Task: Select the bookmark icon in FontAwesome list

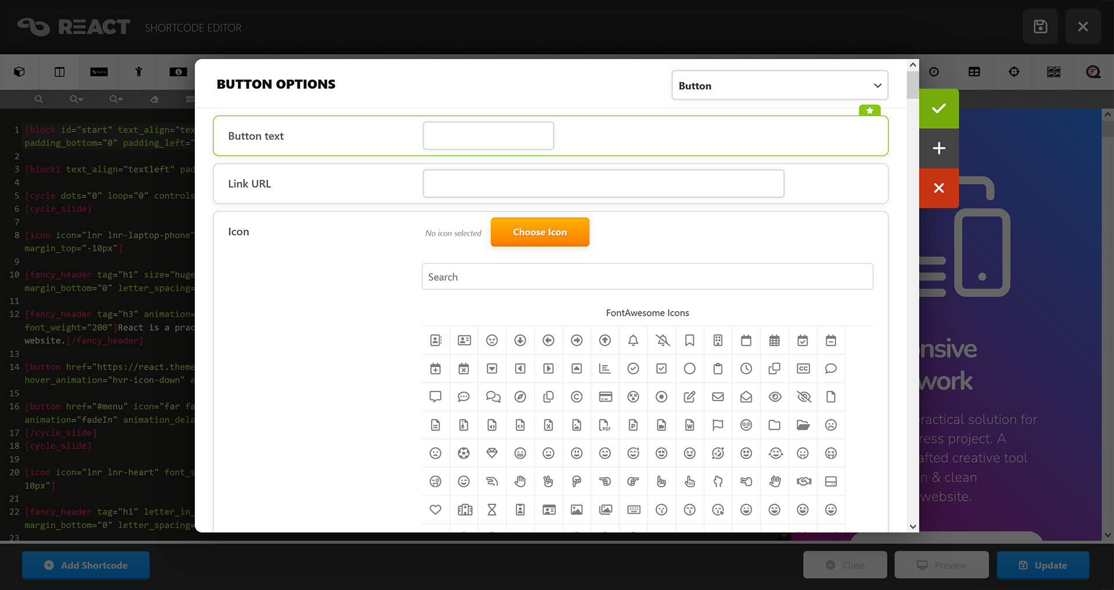Action: [689, 341]
